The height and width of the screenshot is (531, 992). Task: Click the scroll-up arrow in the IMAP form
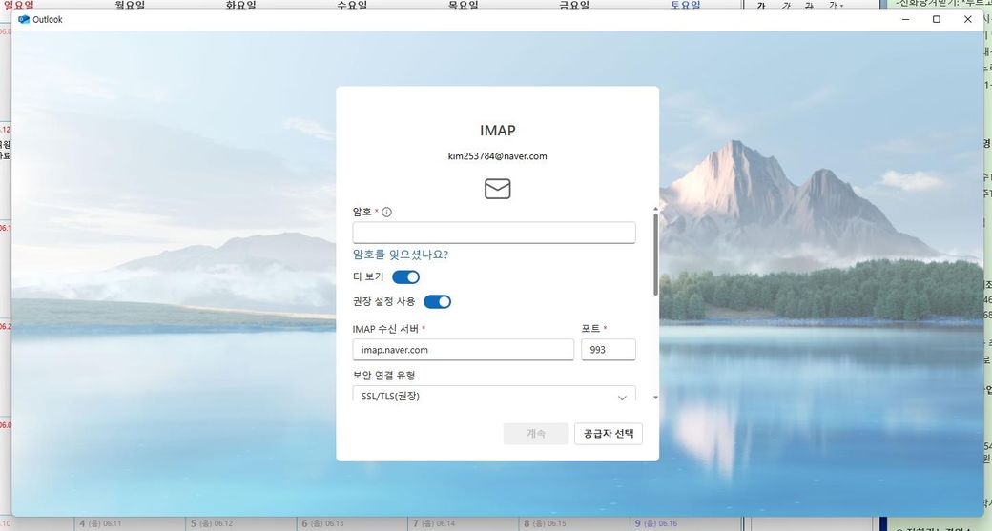(x=655, y=208)
